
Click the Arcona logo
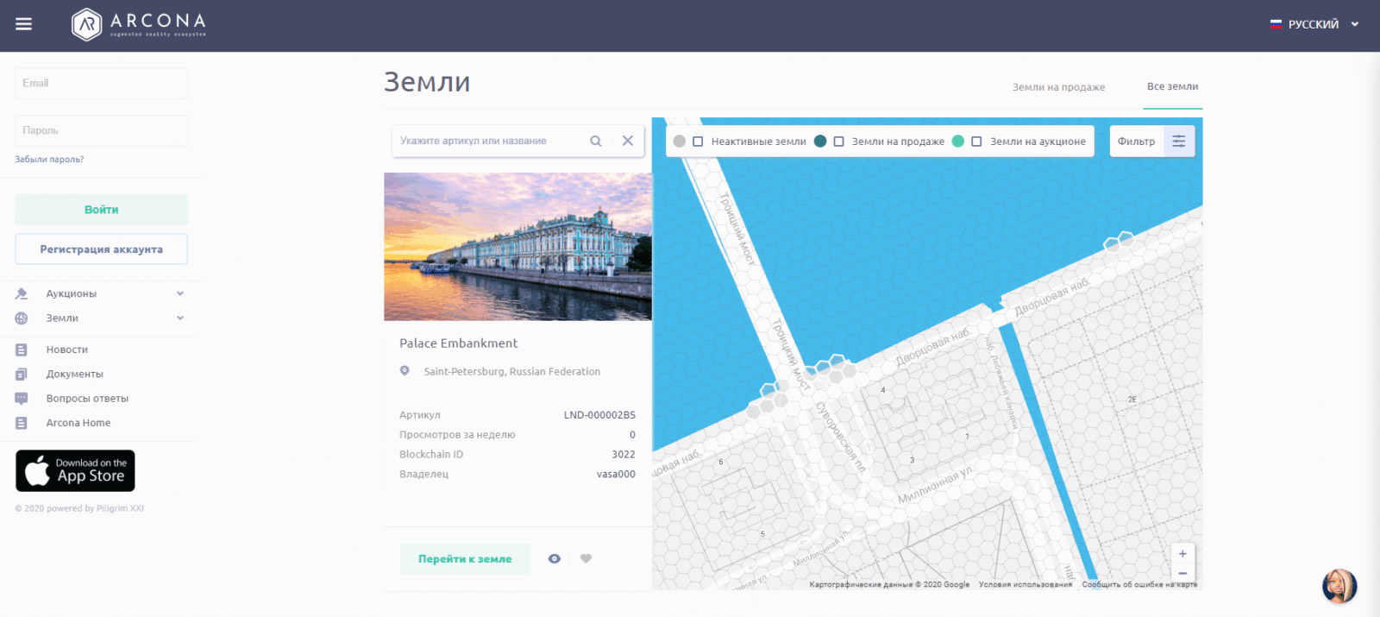[x=139, y=24]
